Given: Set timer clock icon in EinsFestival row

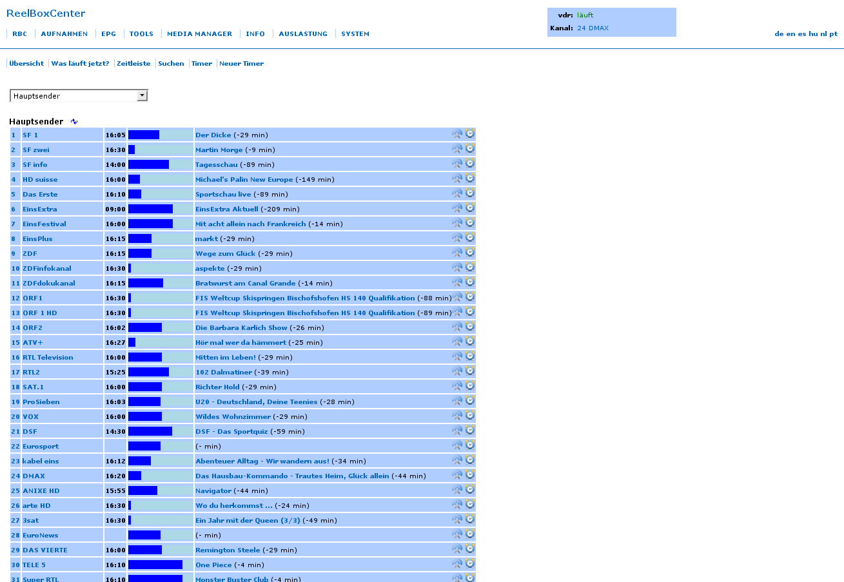Looking at the screenshot, I should (x=470, y=223).
